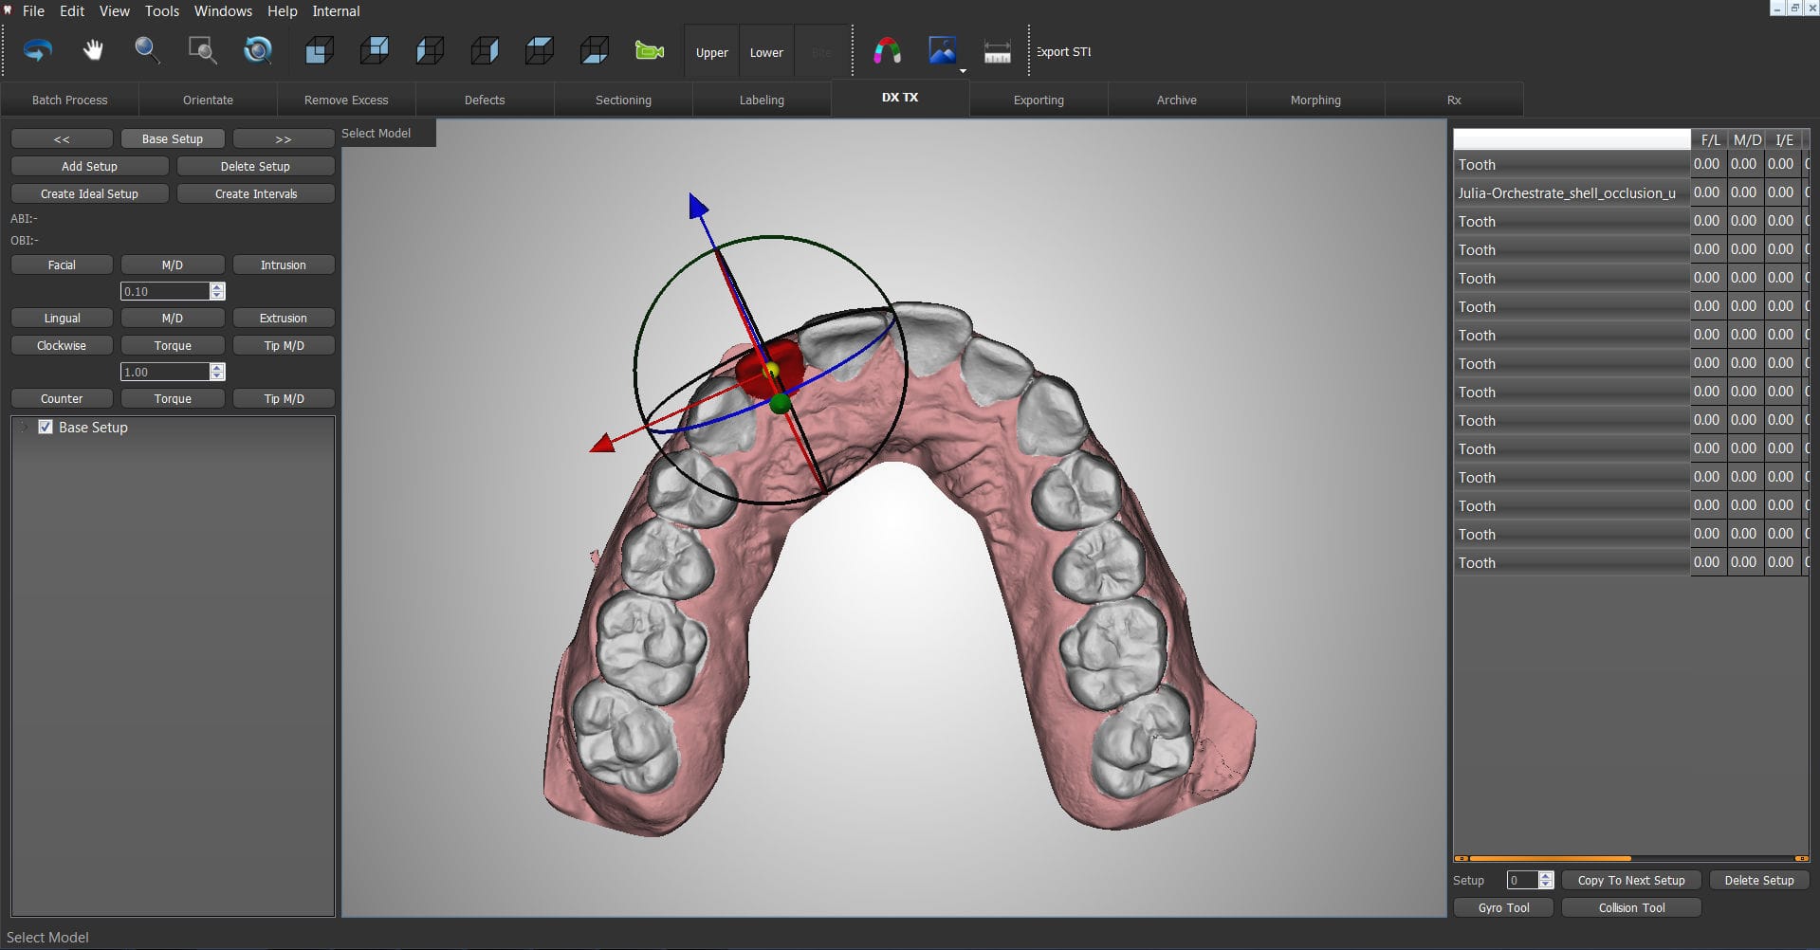The height and width of the screenshot is (950, 1820).
Task: Select the Pan tool
Action: tap(92, 50)
